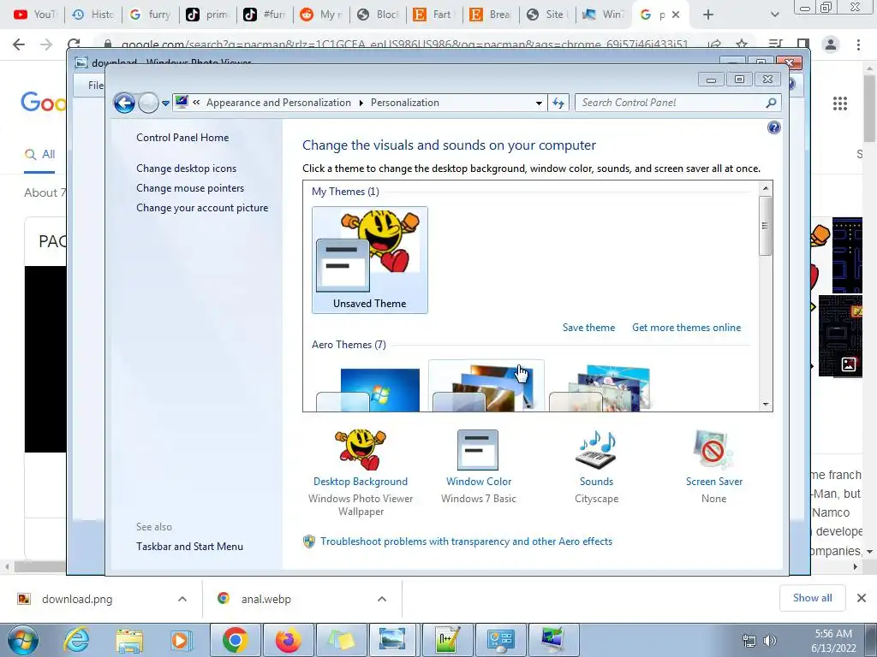Expand download.png download options chevron

tap(182, 599)
